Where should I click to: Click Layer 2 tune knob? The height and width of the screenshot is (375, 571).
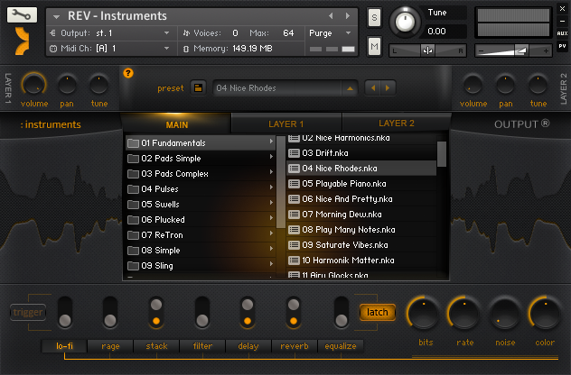click(x=538, y=85)
